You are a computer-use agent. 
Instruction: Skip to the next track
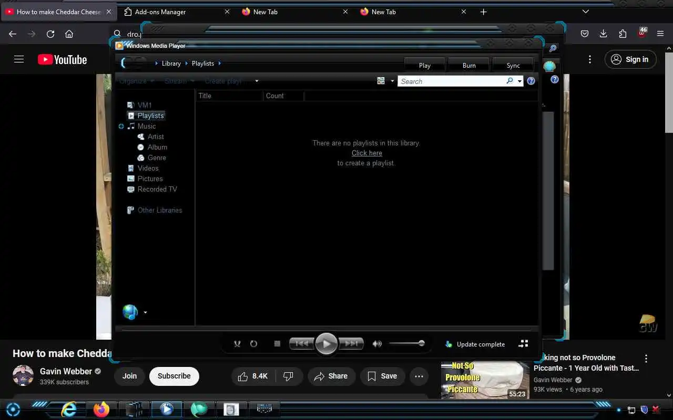coord(351,344)
